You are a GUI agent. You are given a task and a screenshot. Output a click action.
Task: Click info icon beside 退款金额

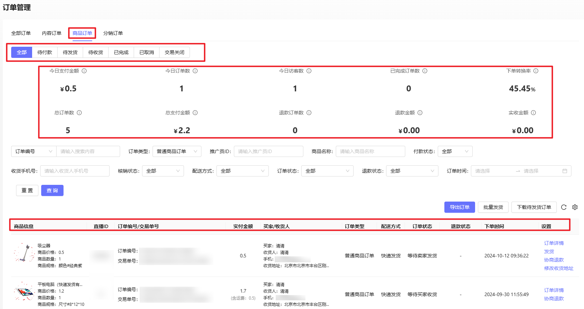pos(420,113)
